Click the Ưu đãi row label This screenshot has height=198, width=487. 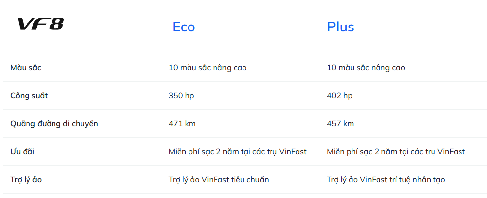[23, 152]
